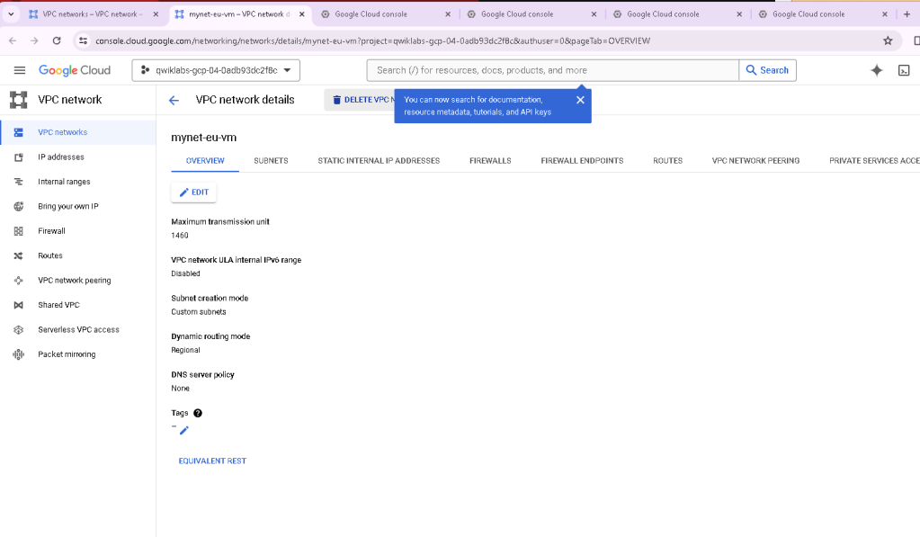The image size is (920, 537).
Task: Edit tags with the pencil icon
Action: click(x=184, y=431)
